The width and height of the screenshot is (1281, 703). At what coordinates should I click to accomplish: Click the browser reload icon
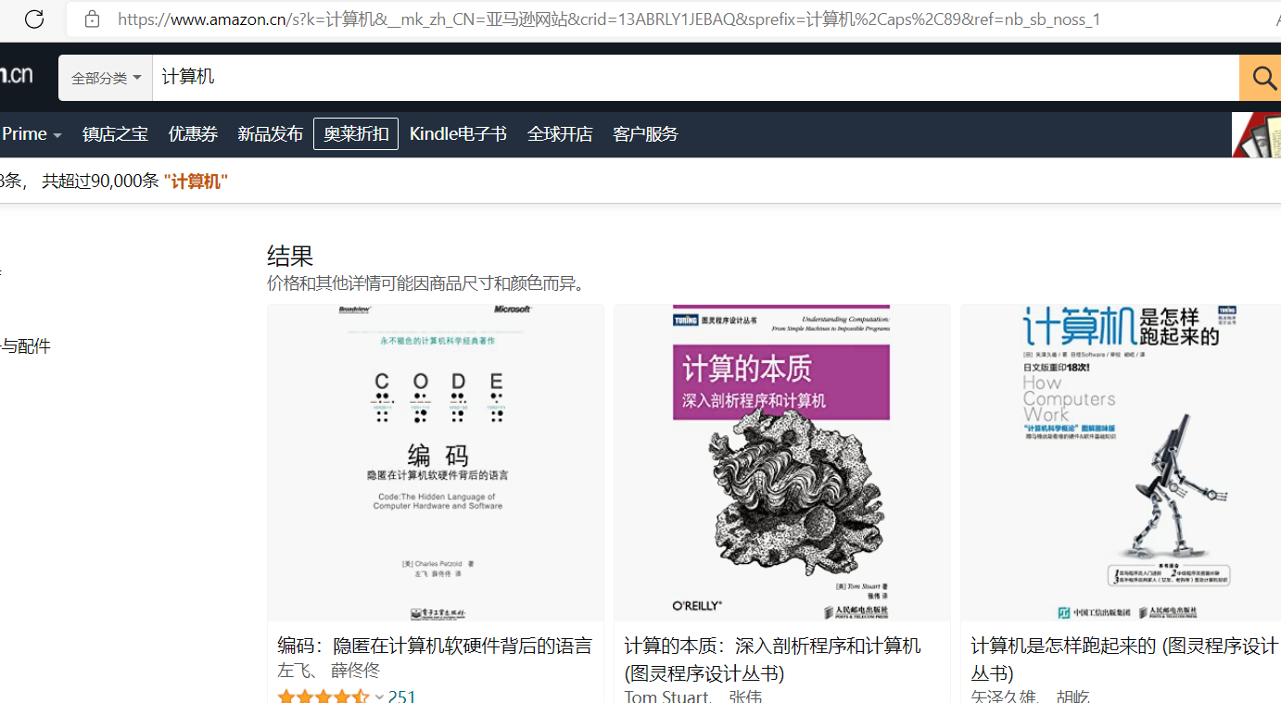(34, 19)
